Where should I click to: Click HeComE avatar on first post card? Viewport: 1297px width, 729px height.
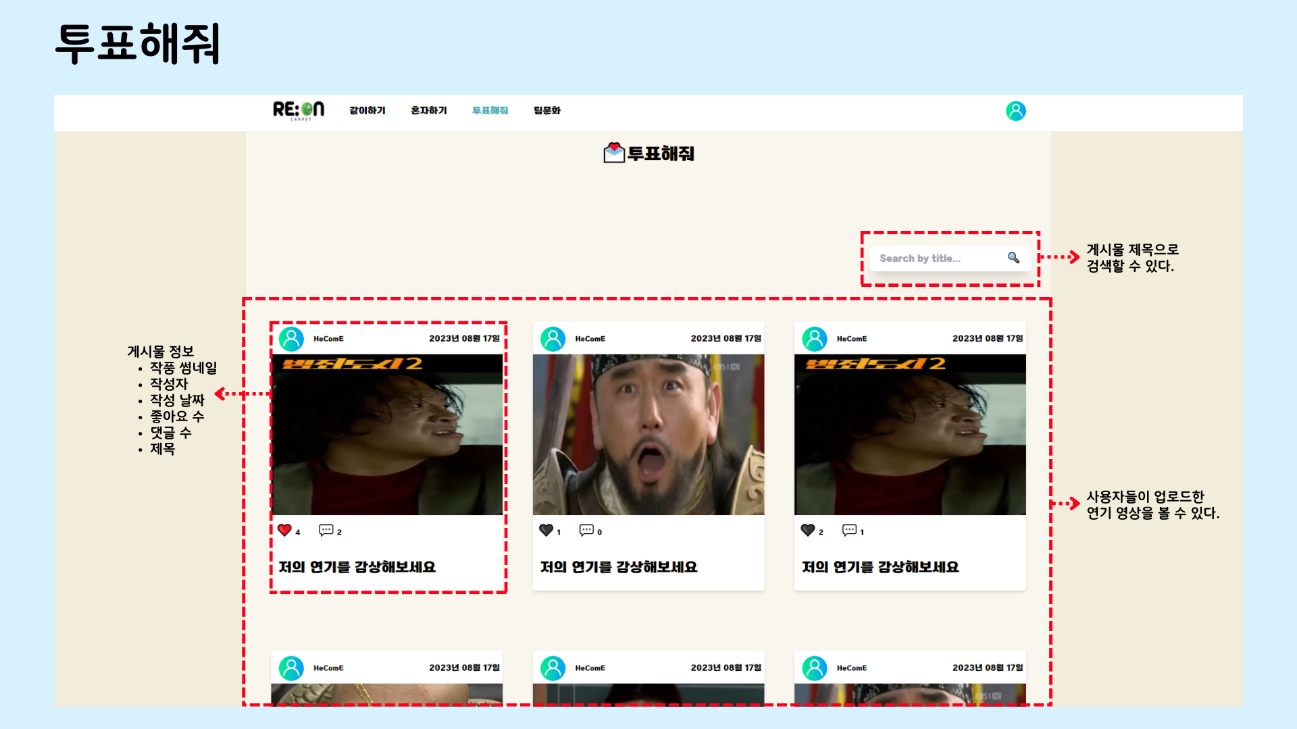292,339
